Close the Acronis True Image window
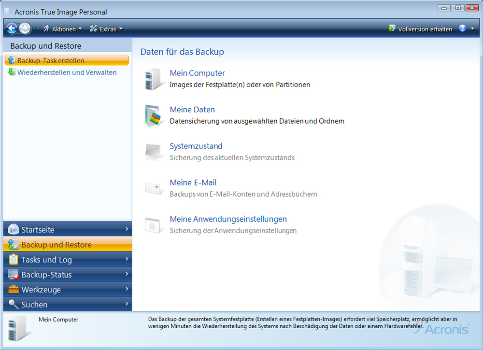Viewport: 483px width, 350px height. [472, 8]
